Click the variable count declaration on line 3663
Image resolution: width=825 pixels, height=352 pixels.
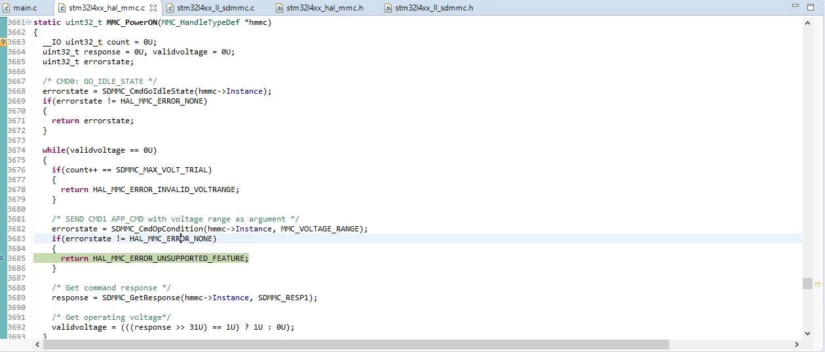(118, 42)
